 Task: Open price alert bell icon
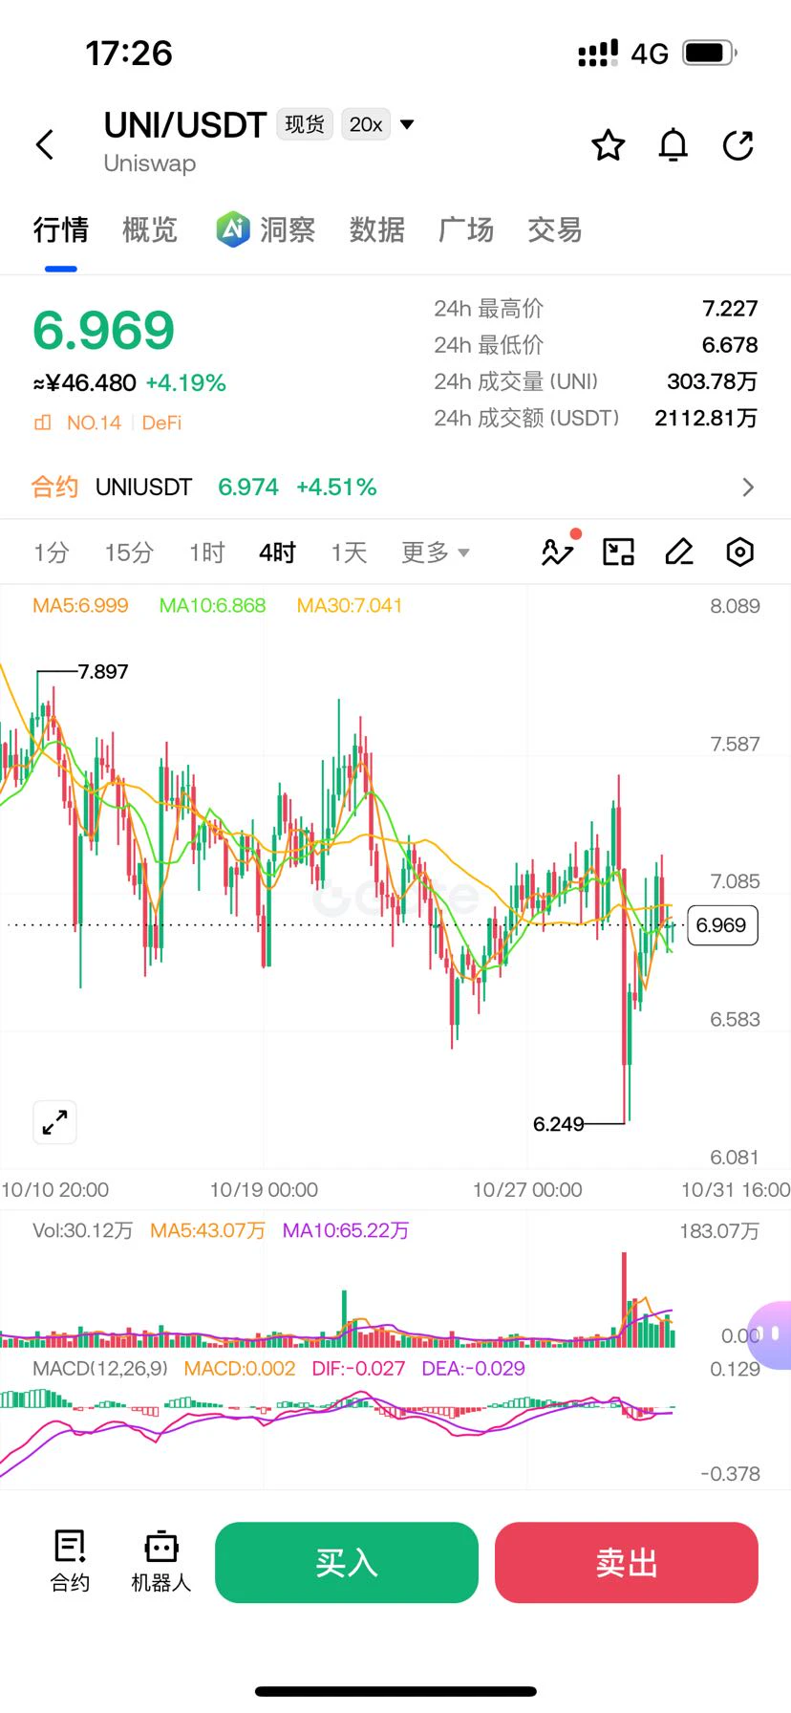click(673, 145)
